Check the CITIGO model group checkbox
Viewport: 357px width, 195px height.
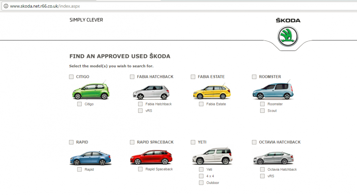pyautogui.click(x=71, y=77)
